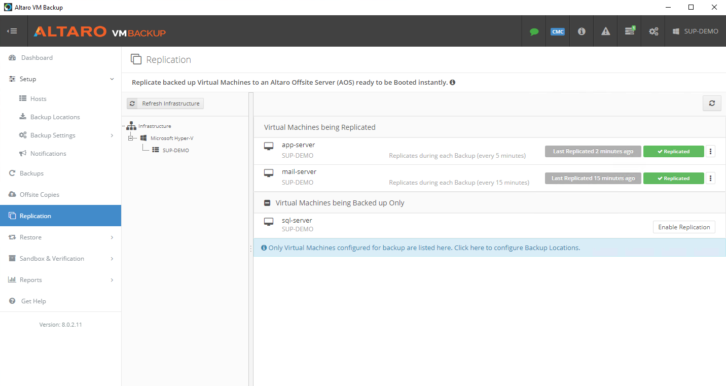Image resolution: width=726 pixels, height=386 pixels.
Task: Click the Version: 8.0.2.11 label
Action: point(61,325)
